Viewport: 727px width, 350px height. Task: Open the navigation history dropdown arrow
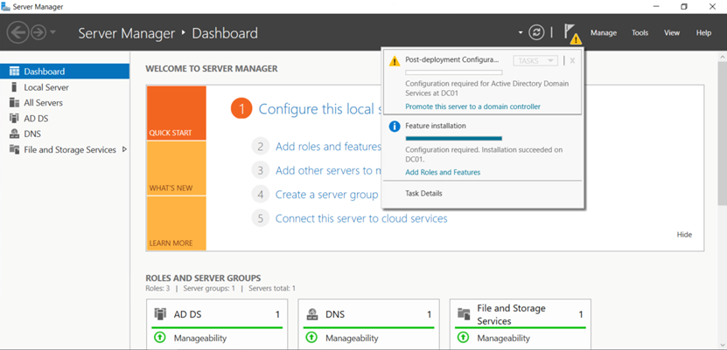pyautogui.click(x=52, y=32)
